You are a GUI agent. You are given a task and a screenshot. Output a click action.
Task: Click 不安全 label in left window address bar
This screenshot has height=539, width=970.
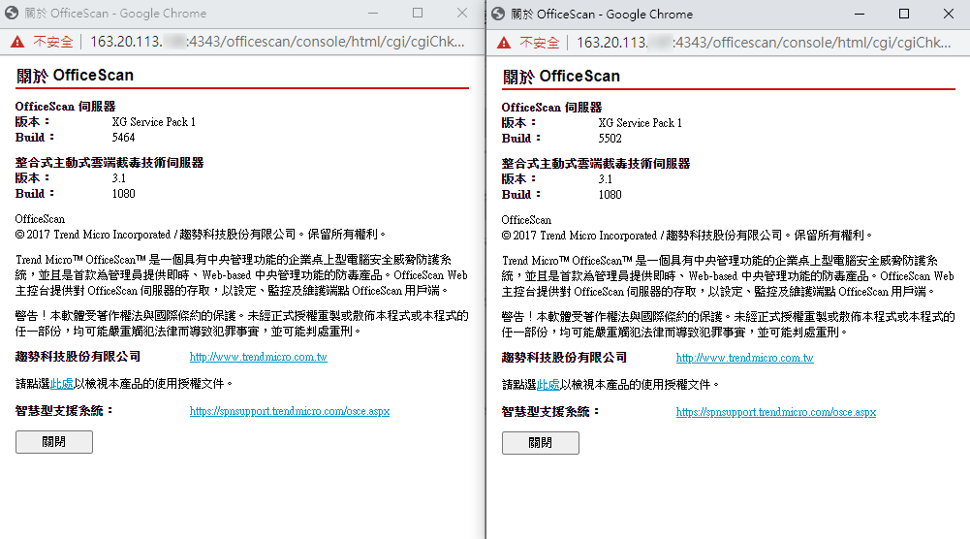[52, 42]
